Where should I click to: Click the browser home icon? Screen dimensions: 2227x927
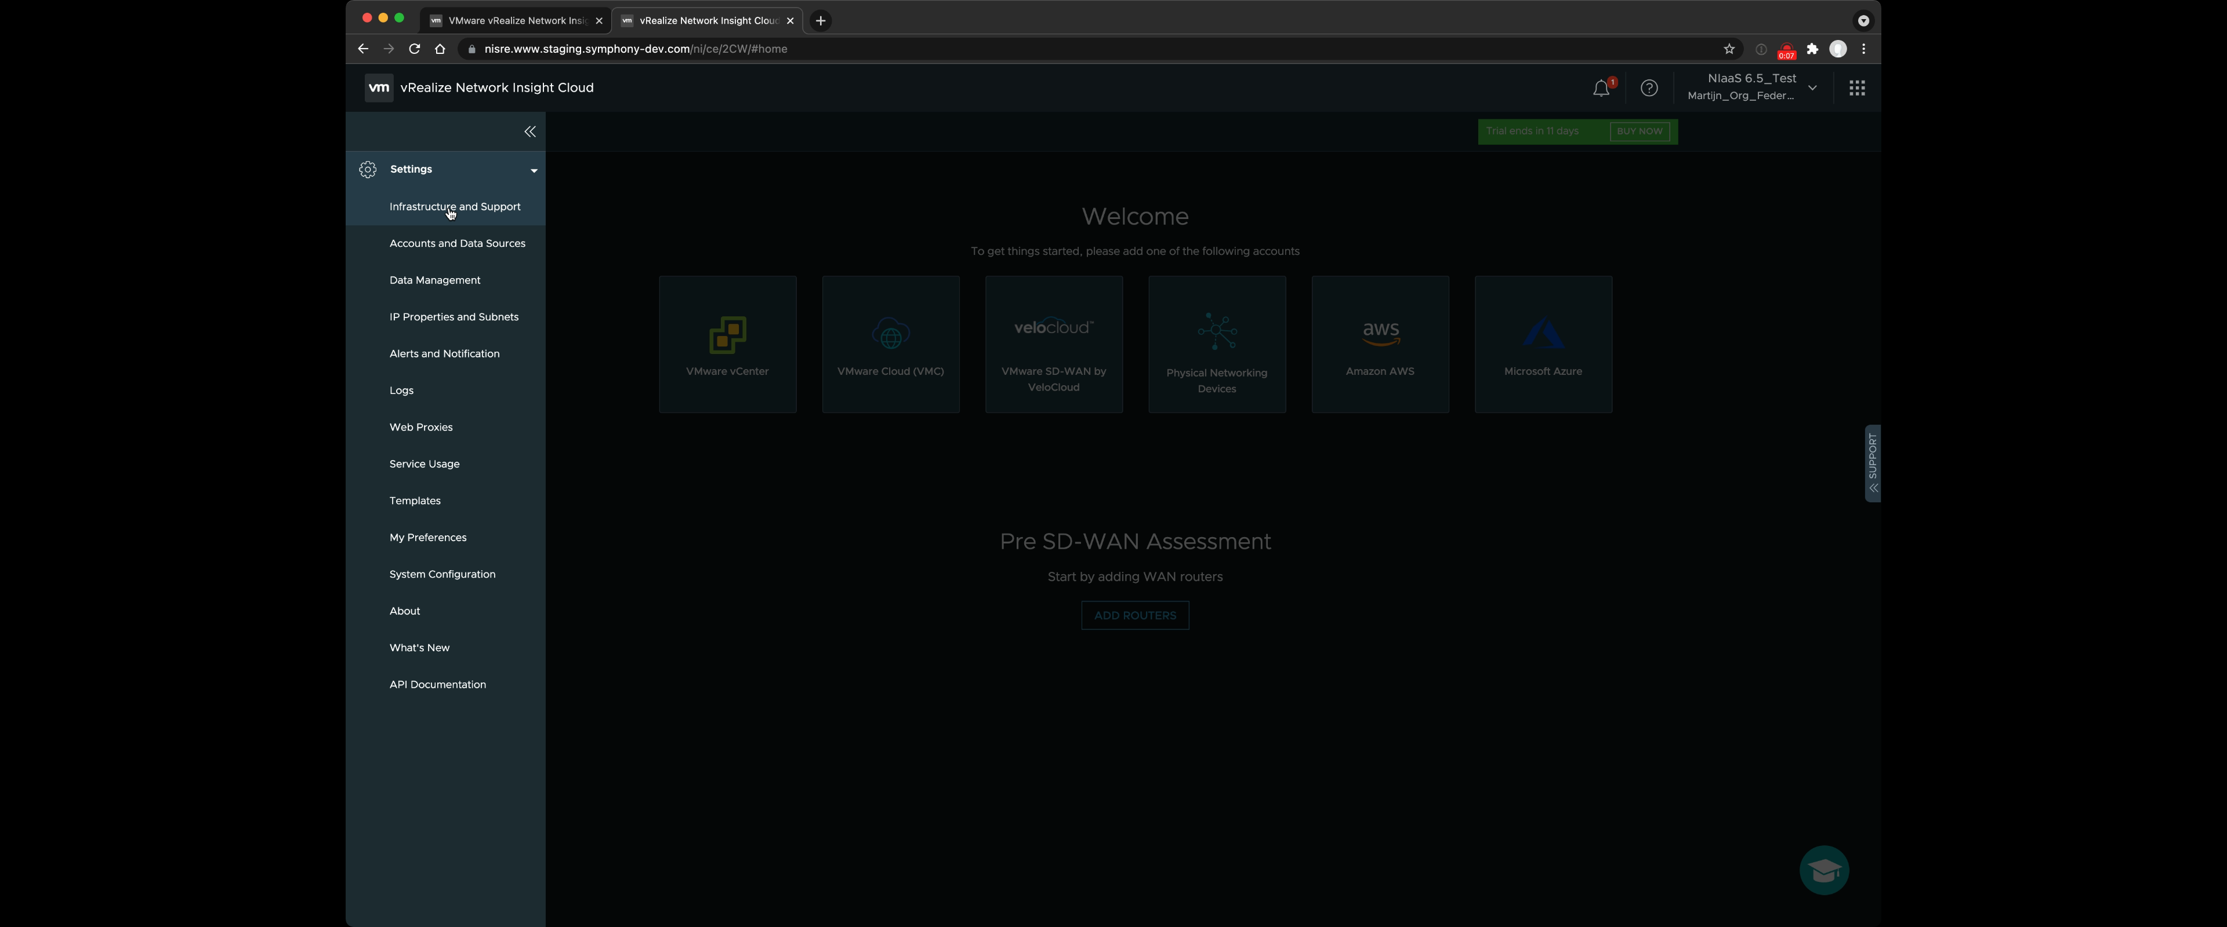tap(440, 49)
